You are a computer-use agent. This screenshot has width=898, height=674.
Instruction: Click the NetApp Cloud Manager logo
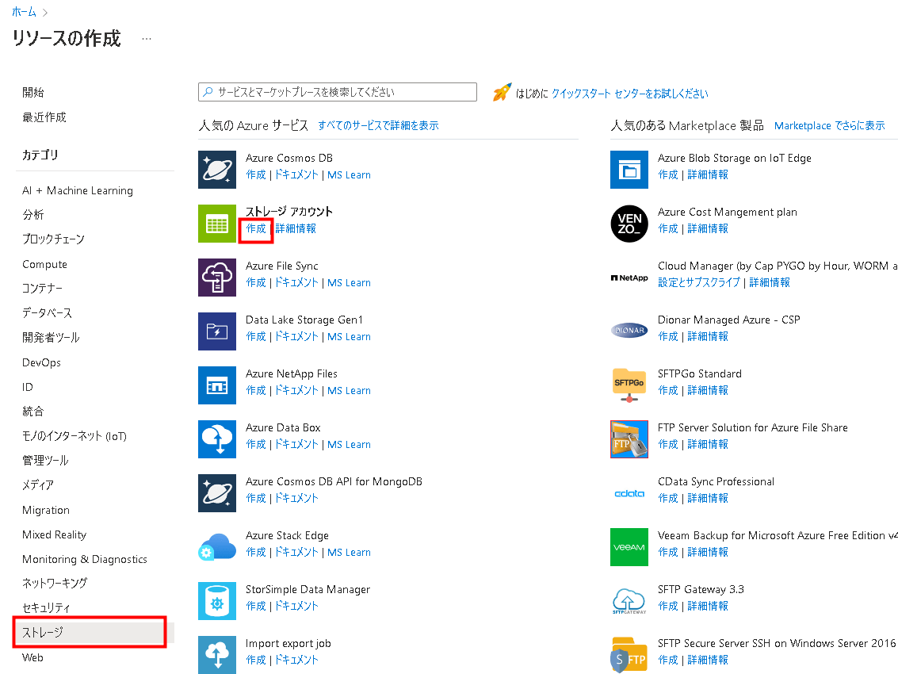(x=629, y=278)
